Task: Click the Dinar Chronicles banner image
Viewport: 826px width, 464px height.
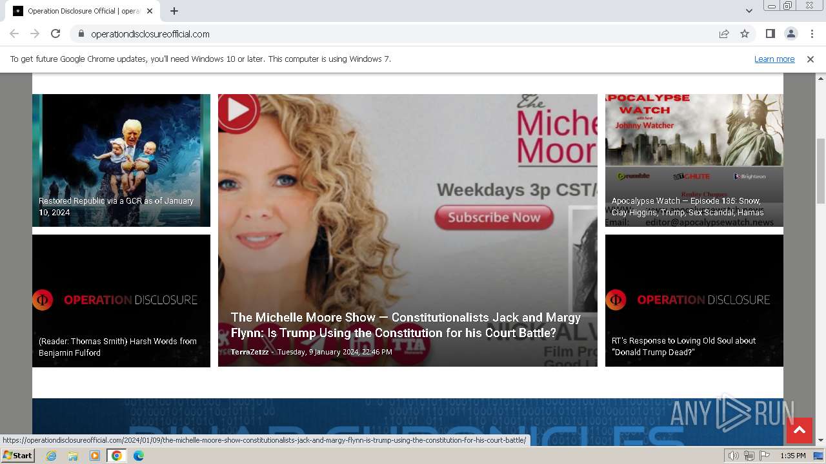Action: click(x=408, y=422)
